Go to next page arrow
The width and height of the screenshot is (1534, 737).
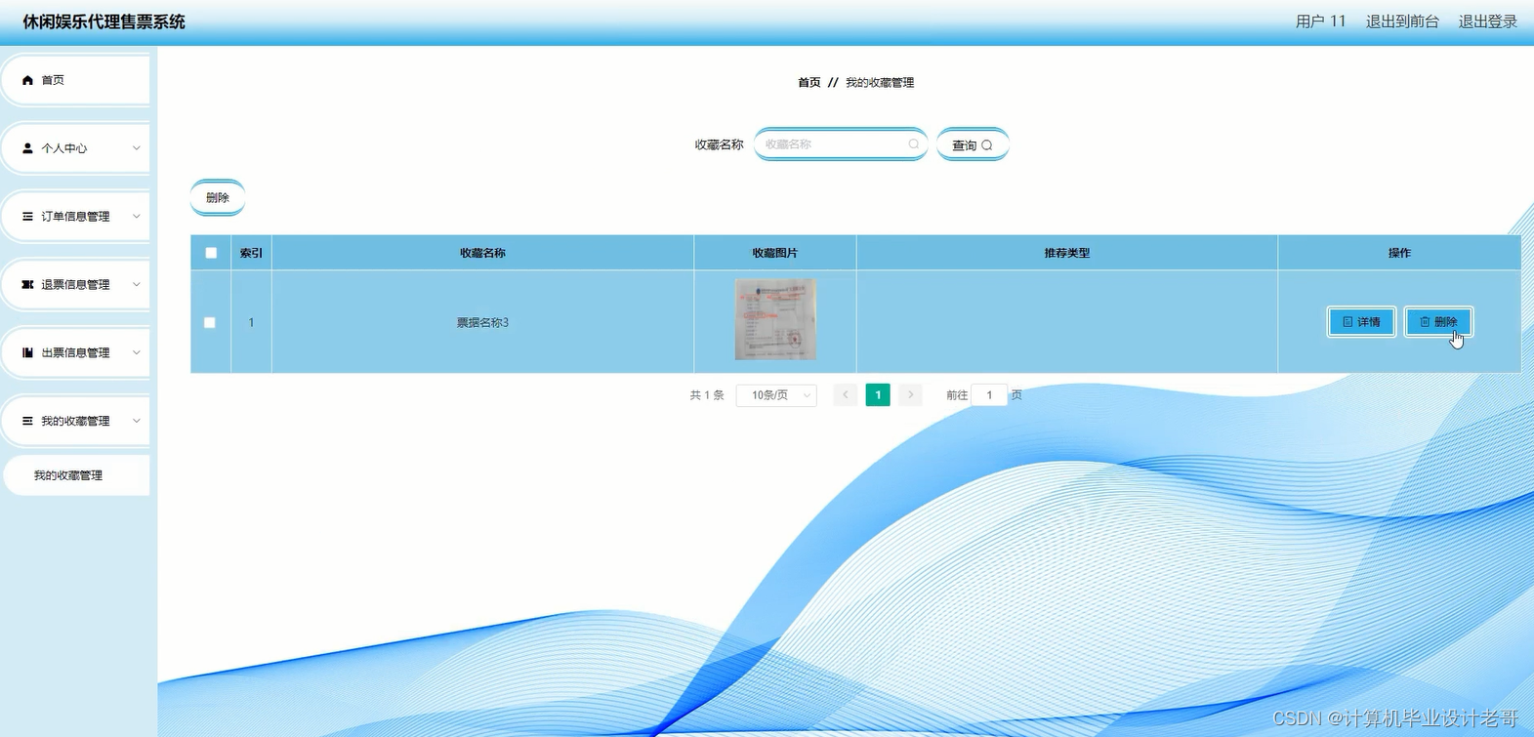point(910,395)
